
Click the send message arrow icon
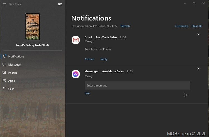click(x=186, y=95)
